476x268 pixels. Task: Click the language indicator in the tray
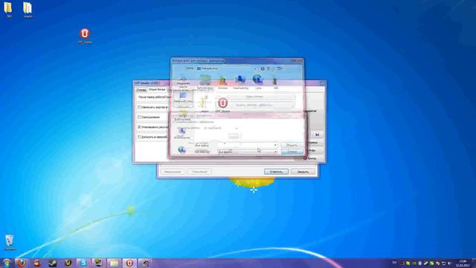click(x=394, y=263)
